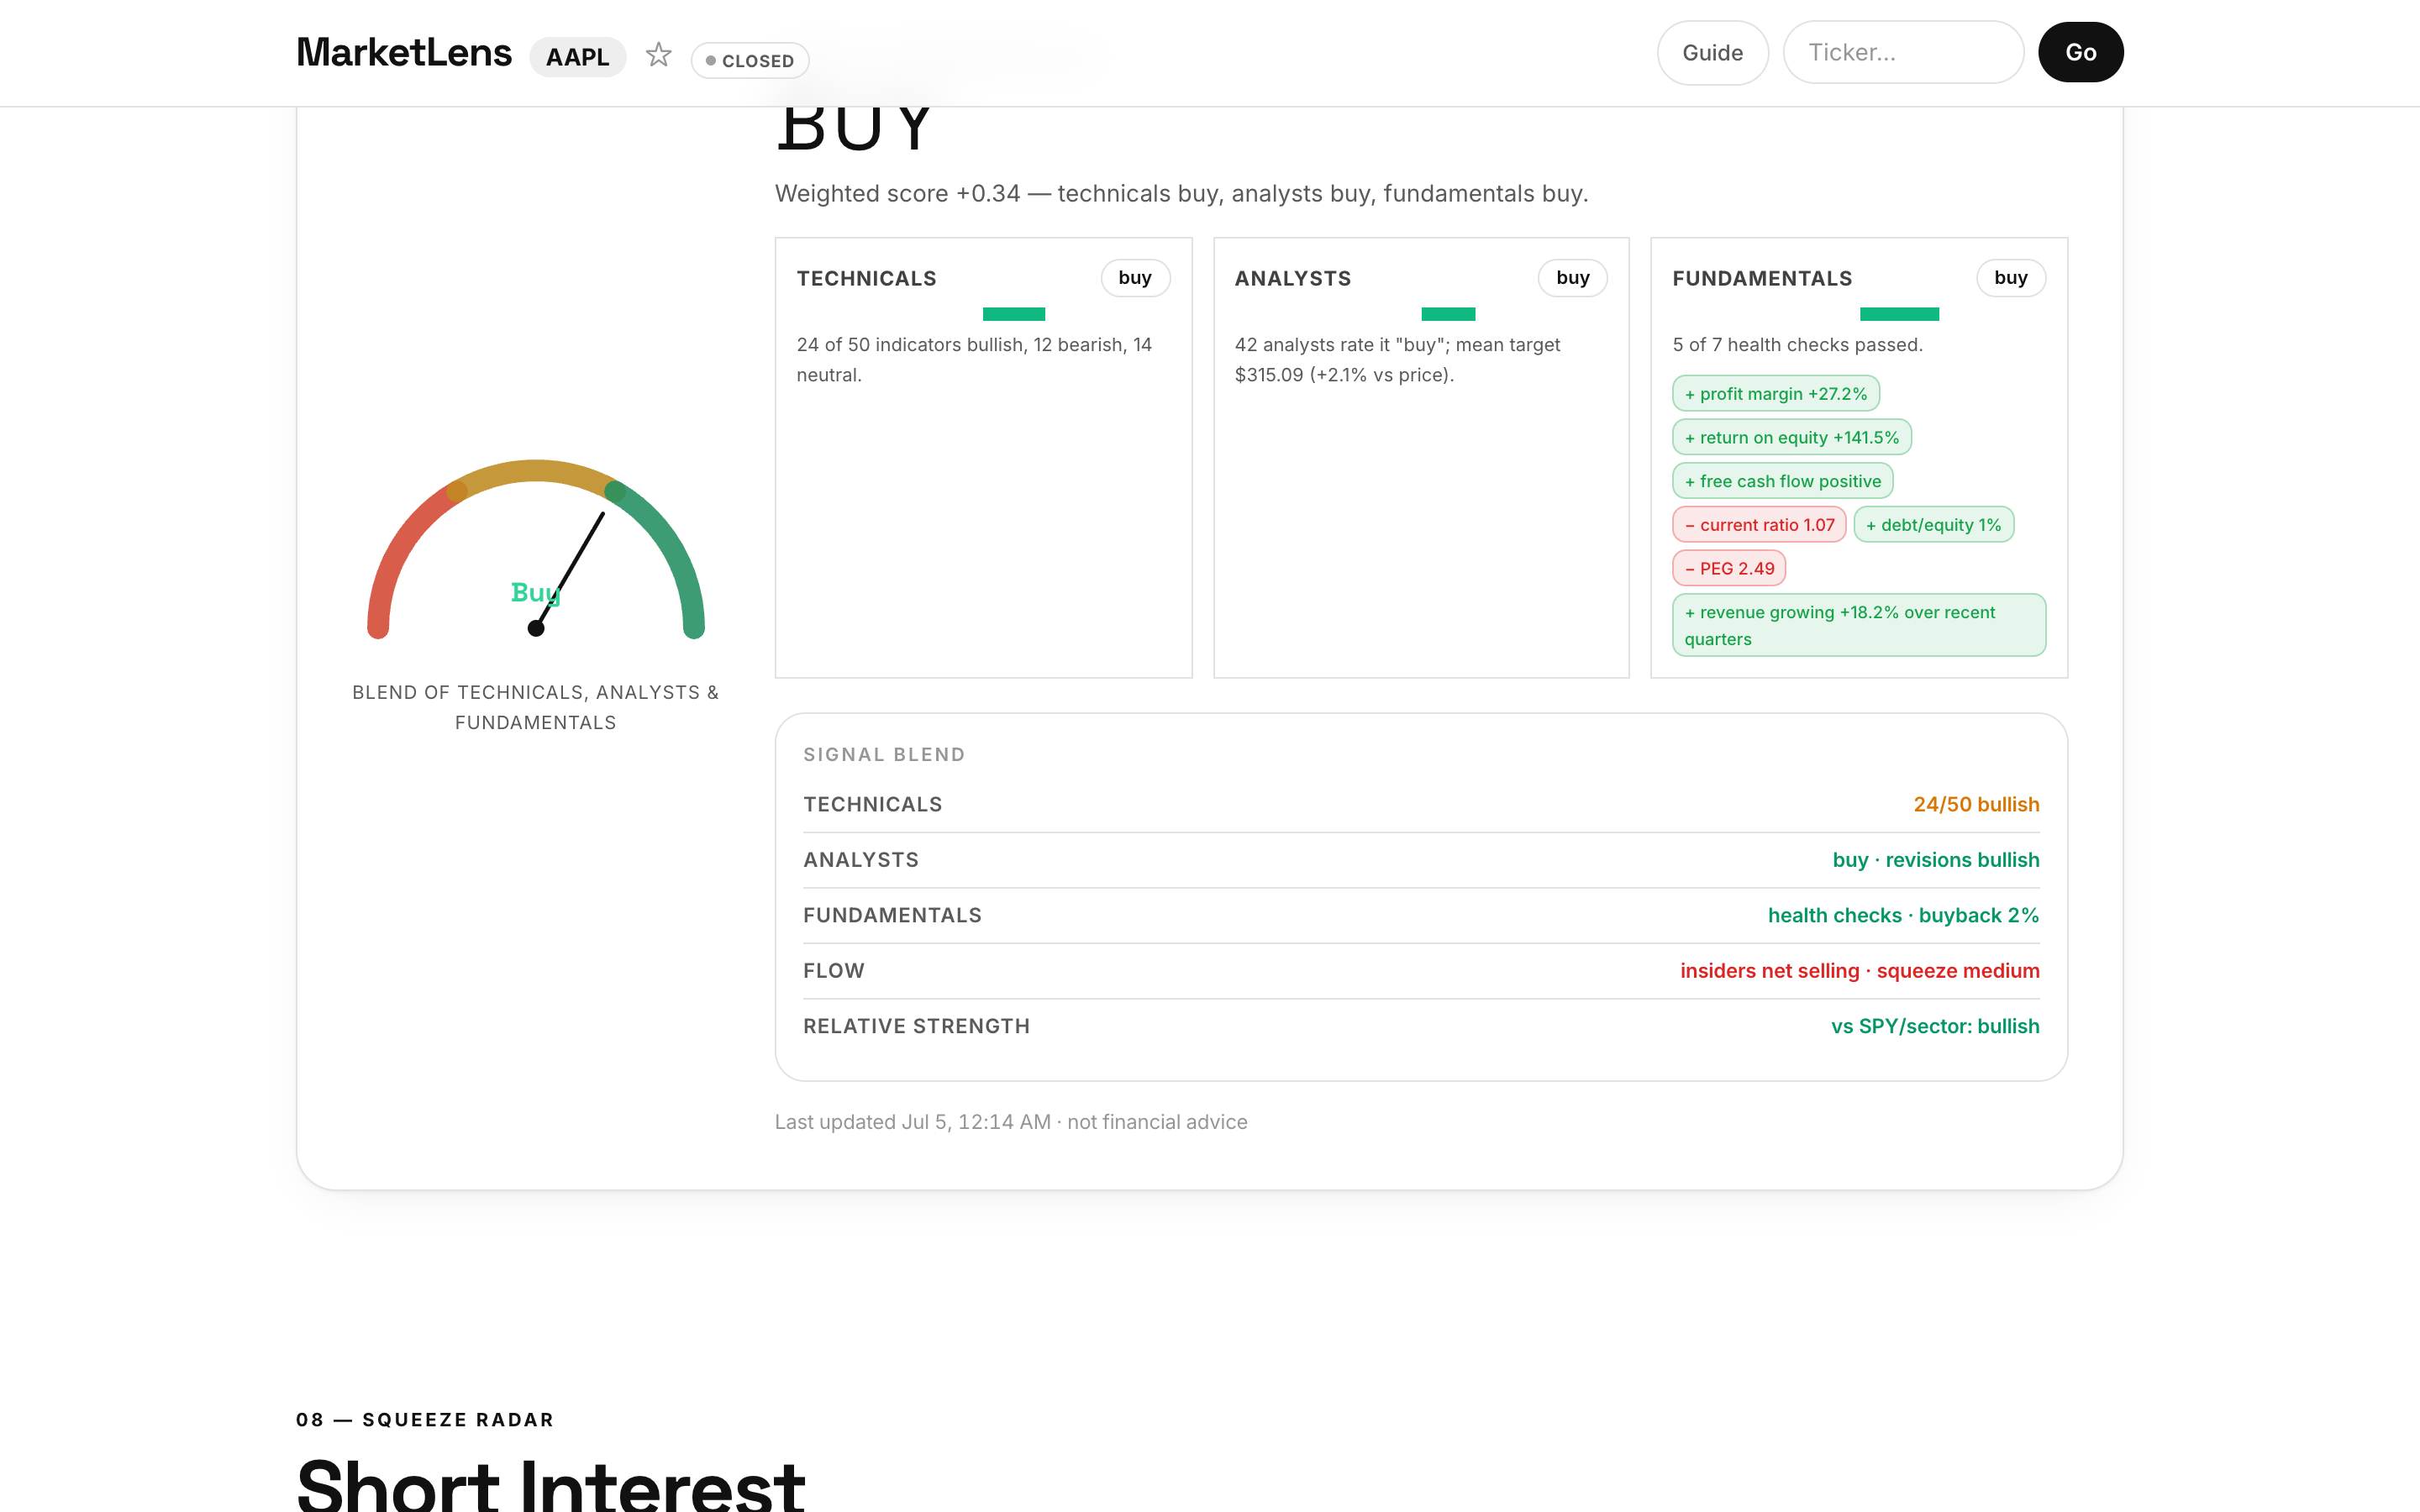Select the revenue growing +18.2% chip

click(x=1858, y=625)
